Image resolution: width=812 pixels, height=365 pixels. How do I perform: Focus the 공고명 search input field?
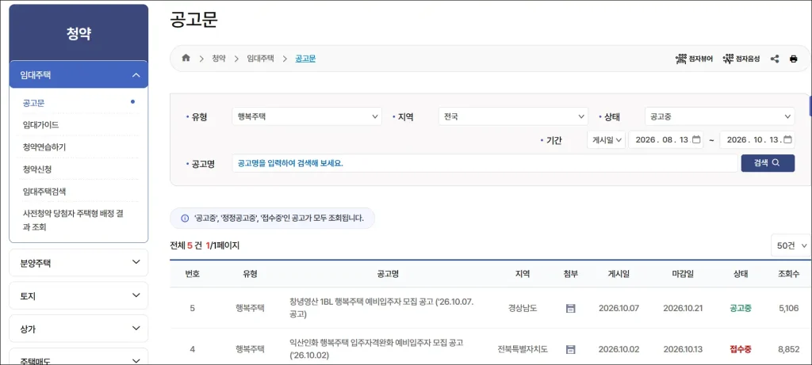[x=485, y=163]
